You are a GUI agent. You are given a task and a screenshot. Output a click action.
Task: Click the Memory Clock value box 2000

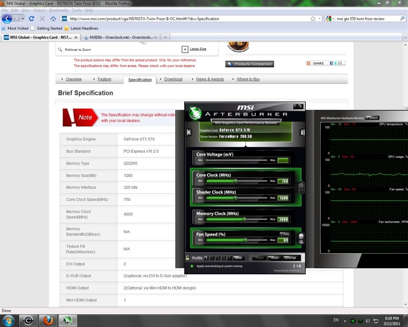(283, 219)
